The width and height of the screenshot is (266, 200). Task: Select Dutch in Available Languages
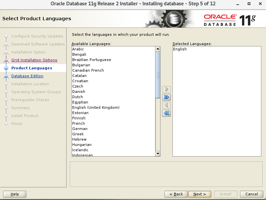point(114,97)
